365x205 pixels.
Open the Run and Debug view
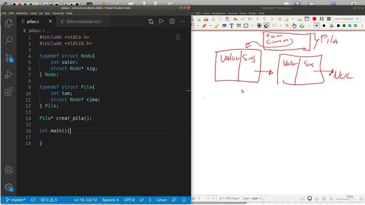pyautogui.click(x=9, y=75)
